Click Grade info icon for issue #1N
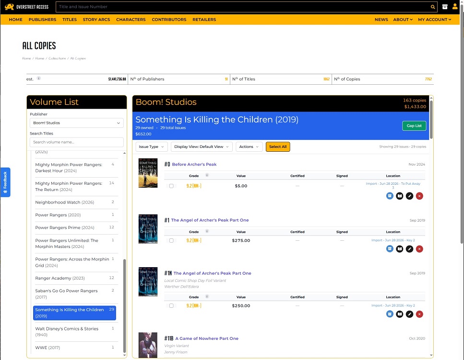The width and height of the screenshot is (464, 360). pos(207,296)
